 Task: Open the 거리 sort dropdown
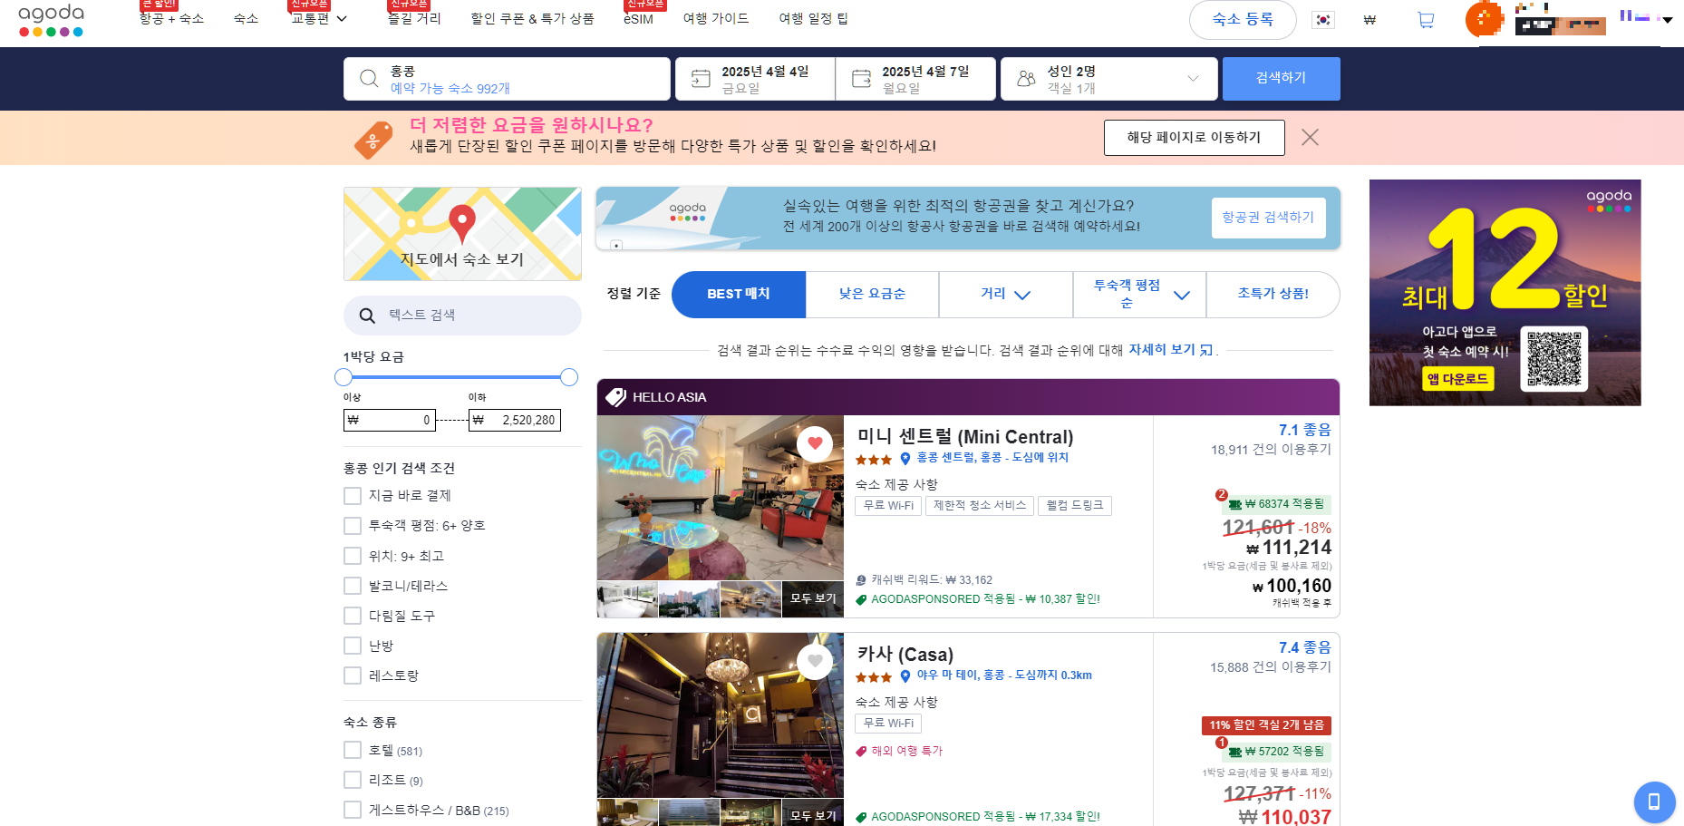pyautogui.click(x=1022, y=295)
